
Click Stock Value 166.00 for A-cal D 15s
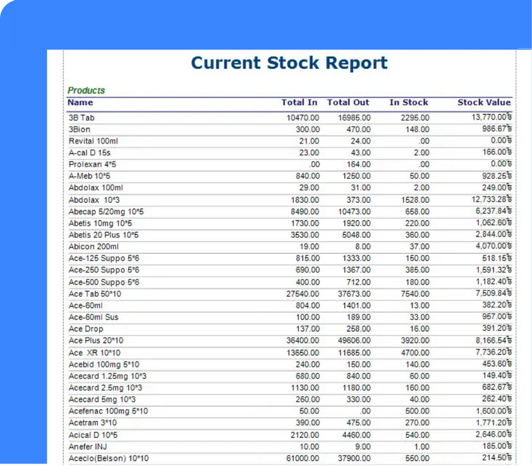click(497, 152)
